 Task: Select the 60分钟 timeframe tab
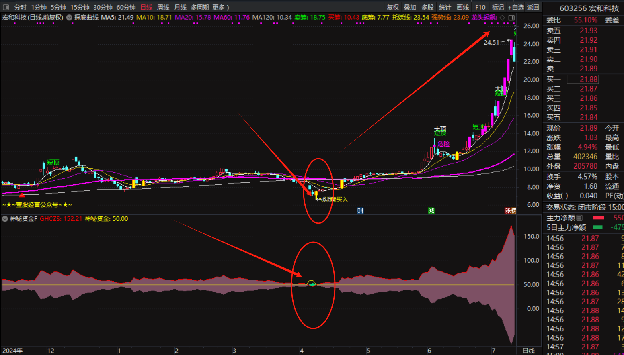(x=126, y=7)
